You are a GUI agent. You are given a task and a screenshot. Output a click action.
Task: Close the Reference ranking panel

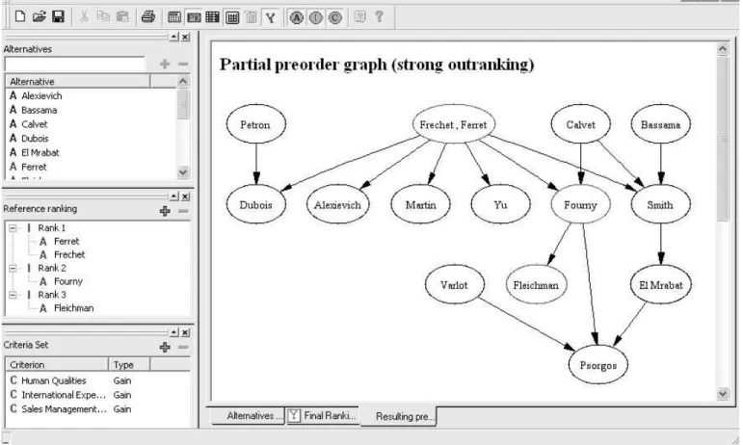coord(185,196)
